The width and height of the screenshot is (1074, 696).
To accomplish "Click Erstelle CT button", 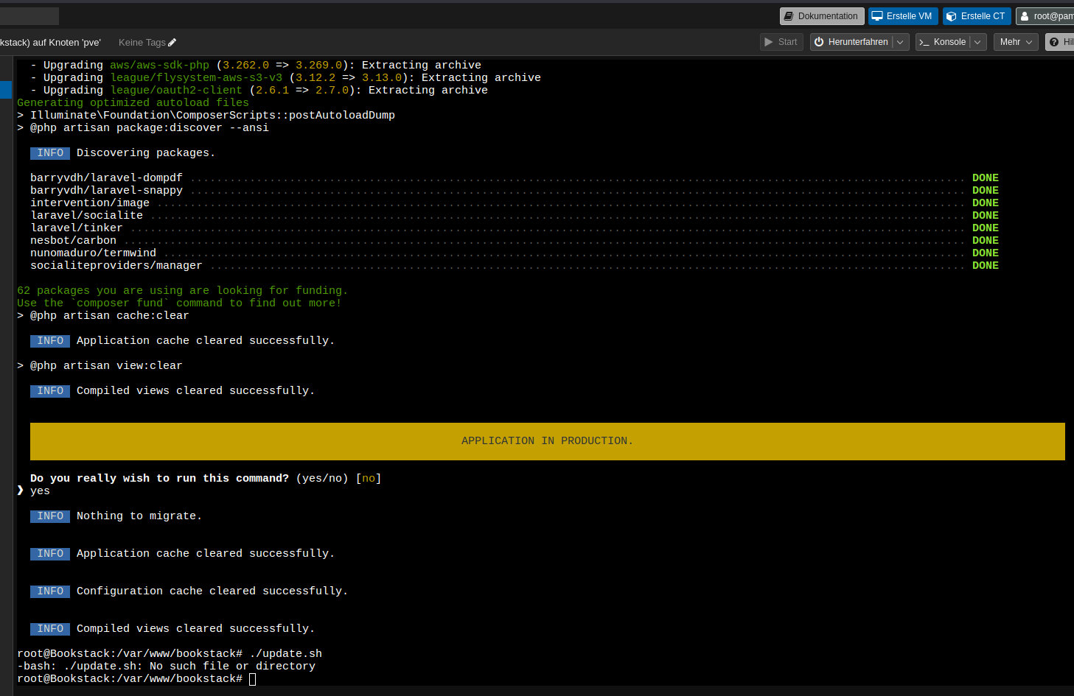I will click(x=977, y=16).
